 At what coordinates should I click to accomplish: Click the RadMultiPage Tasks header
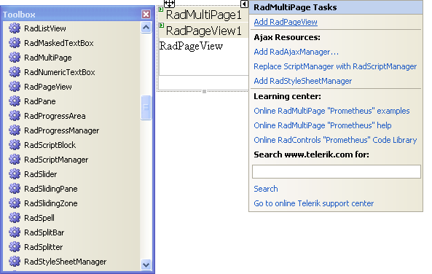[336, 7]
